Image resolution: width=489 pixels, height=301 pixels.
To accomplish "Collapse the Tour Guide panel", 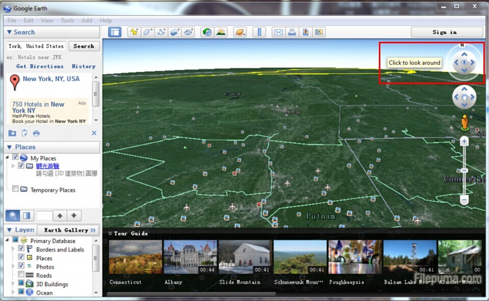I will pos(110,233).
